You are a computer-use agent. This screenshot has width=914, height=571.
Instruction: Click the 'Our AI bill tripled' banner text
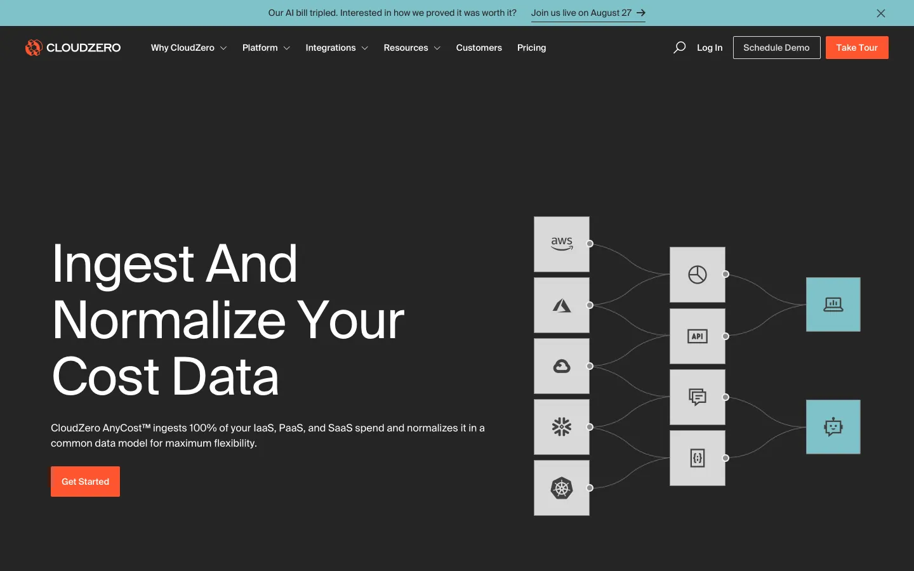(x=392, y=13)
